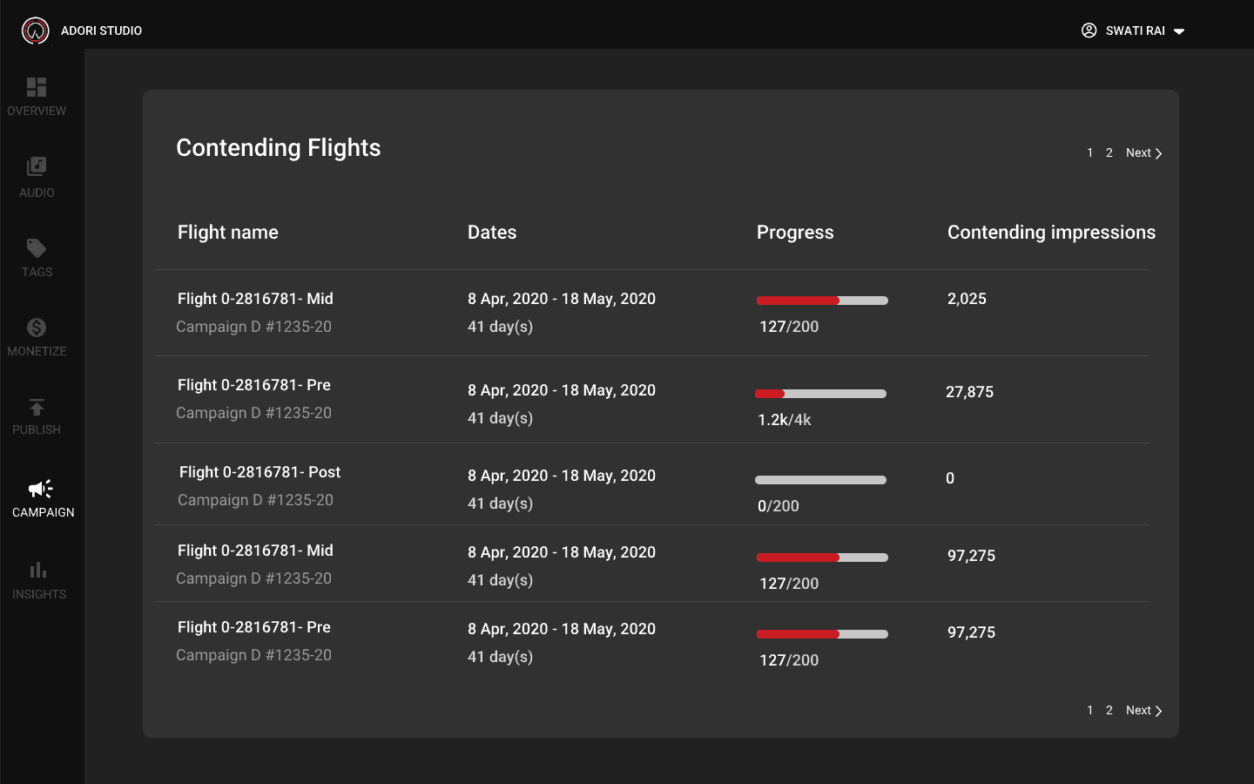This screenshot has width=1254, height=784.
Task: Click the Adori Studio logo icon
Action: click(36, 30)
